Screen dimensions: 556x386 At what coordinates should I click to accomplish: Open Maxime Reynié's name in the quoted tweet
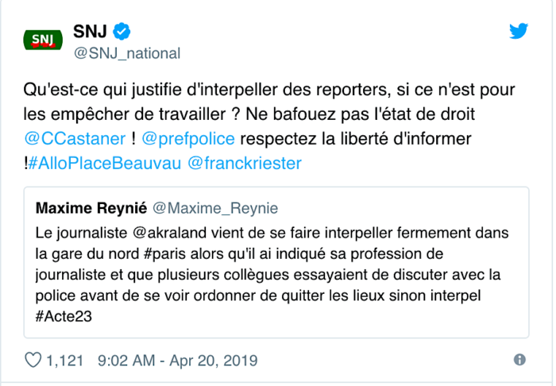coord(91,208)
